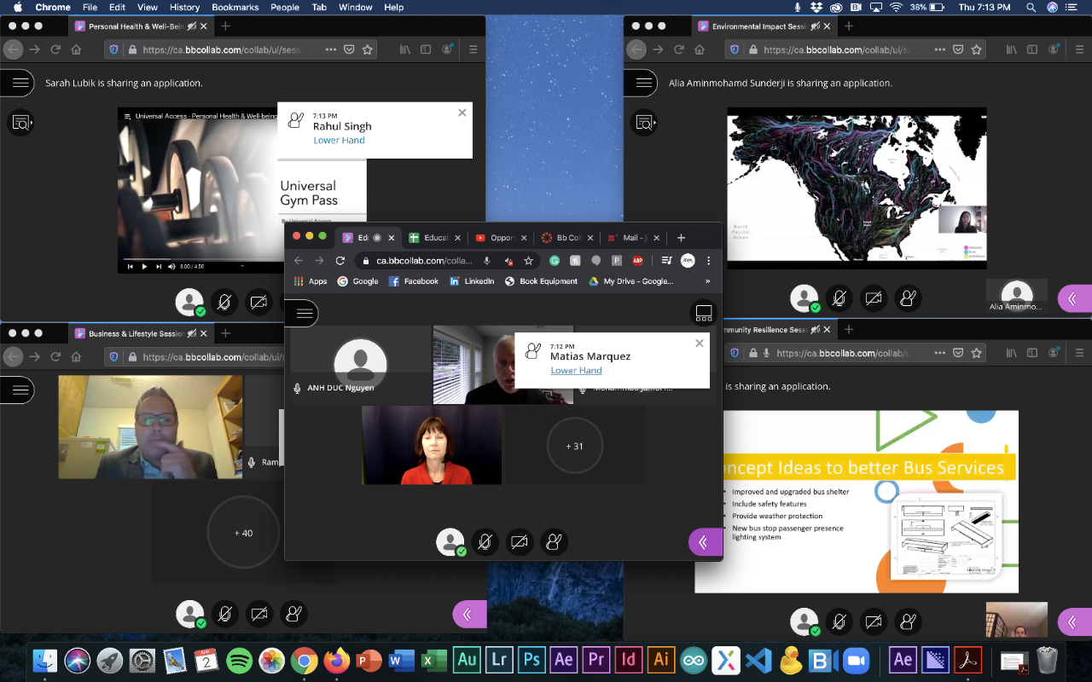Open the Apps shortcut in Chrome's bookmarks bar
The height and width of the screenshot is (682, 1092).
(x=311, y=281)
